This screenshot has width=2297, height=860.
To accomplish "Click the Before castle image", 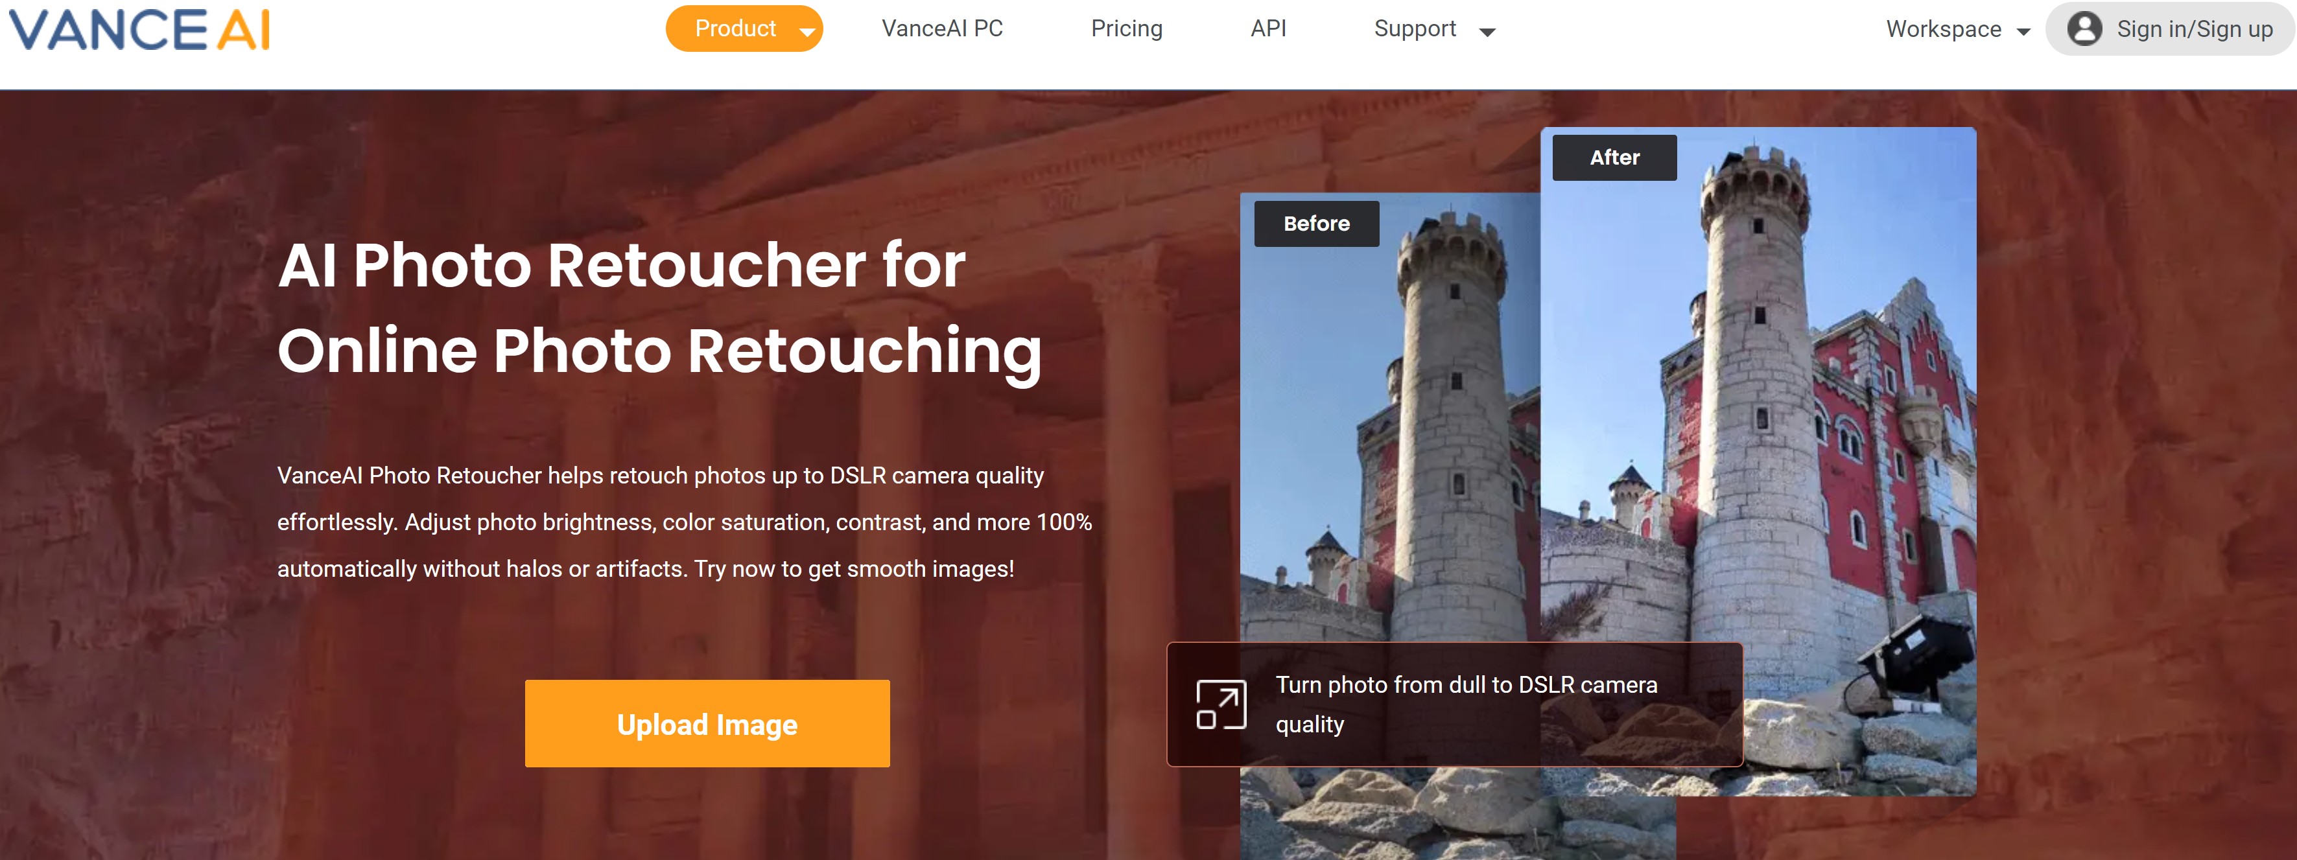I will coord(1389,428).
